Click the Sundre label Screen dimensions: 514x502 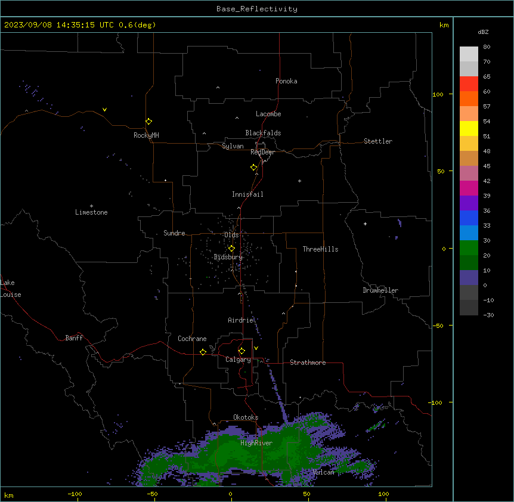(174, 233)
